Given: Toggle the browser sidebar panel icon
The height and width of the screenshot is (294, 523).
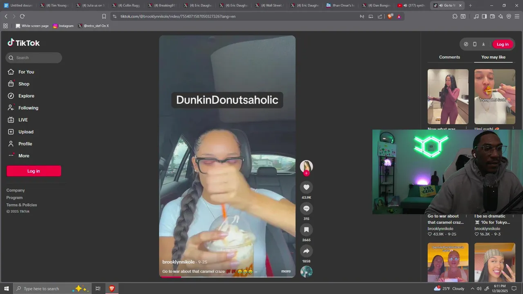Looking at the screenshot, I should coord(484,16).
